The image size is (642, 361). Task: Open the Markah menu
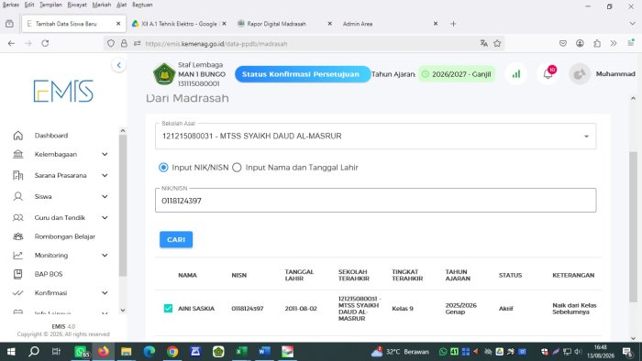102,5
